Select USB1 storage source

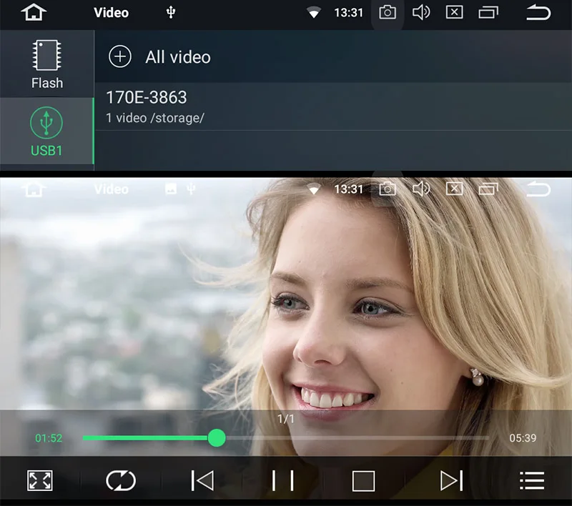coord(46,132)
